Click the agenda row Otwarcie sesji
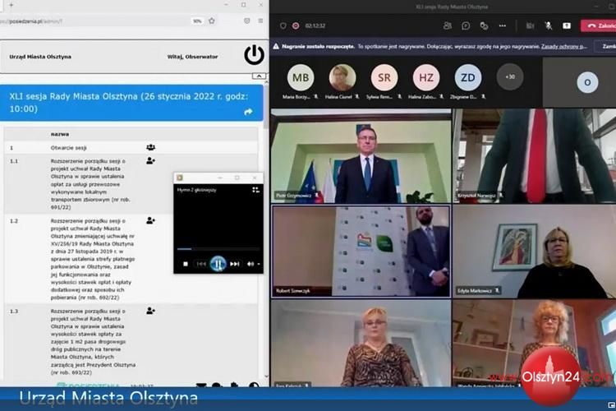Image resolution: width=616 pixels, height=411 pixels. [x=131, y=148]
